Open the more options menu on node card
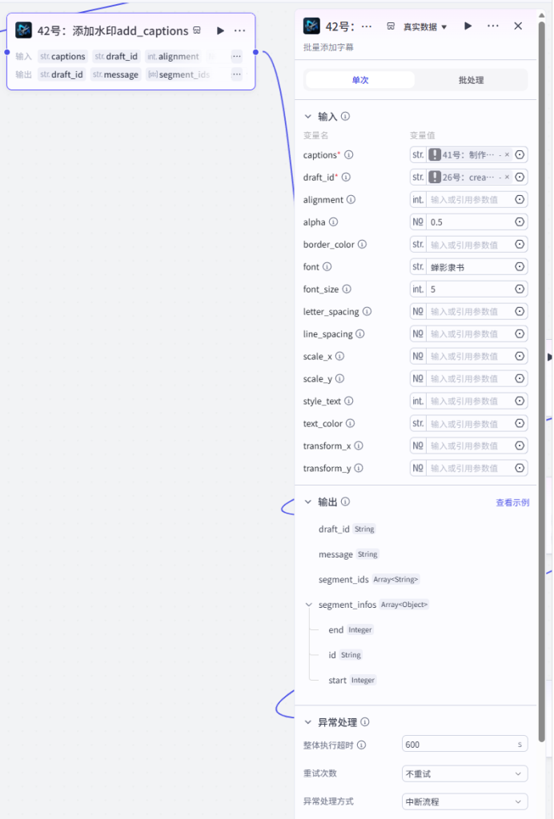This screenshot has width=554, height=819. click(x=240, y=31)
